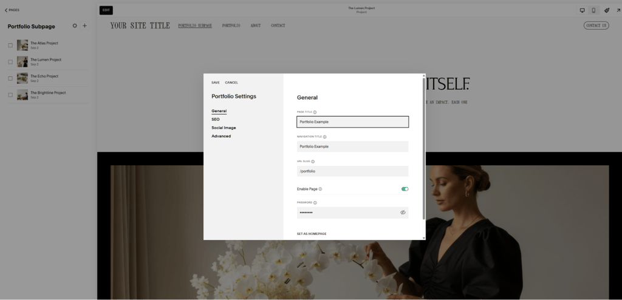Select the General settings tab

tap(219, 111)
